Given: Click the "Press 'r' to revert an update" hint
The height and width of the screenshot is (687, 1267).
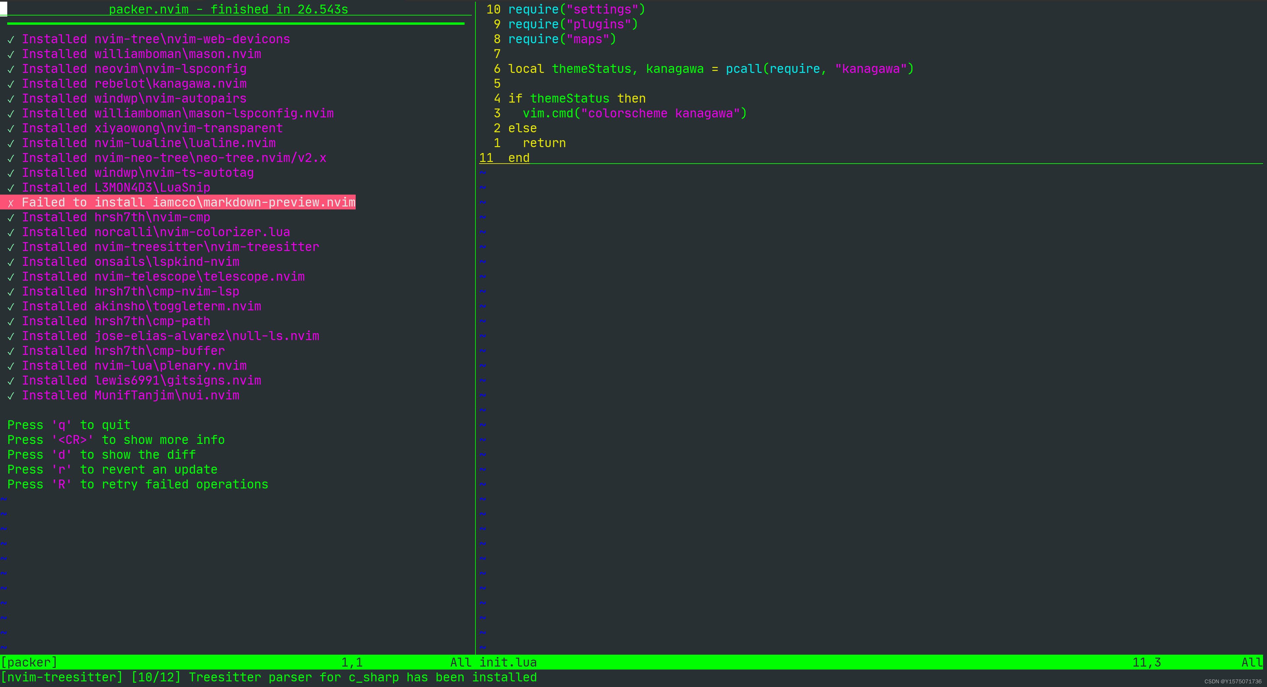Looking at the screenshot, I should 112,470.
